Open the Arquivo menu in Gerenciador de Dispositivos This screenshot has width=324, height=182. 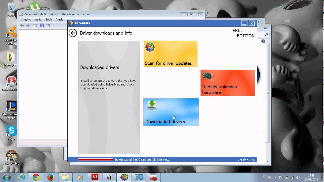[x=26, y=20]
